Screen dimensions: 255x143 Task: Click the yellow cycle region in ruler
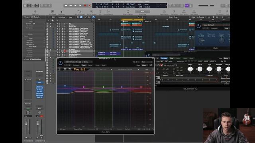(132, 19)
